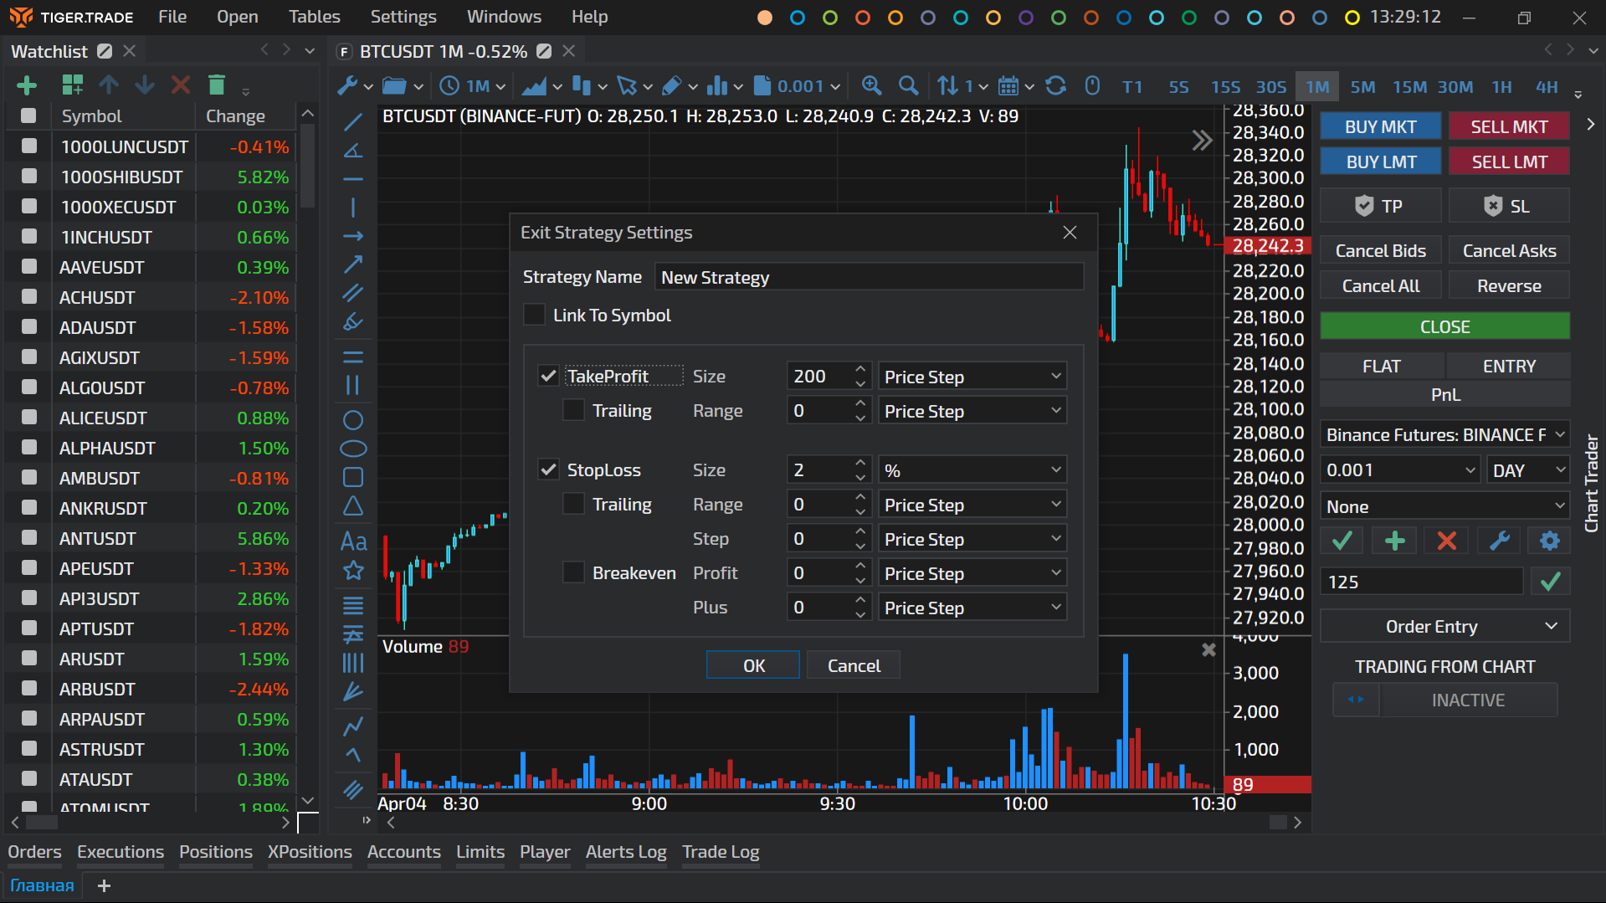Open the TakeProfit Price Step dropdown

click(972, 377)
